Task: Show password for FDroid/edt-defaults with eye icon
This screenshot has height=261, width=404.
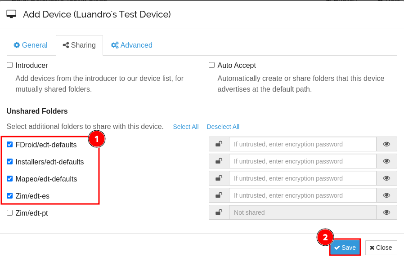Action: (x=386, y=144)
